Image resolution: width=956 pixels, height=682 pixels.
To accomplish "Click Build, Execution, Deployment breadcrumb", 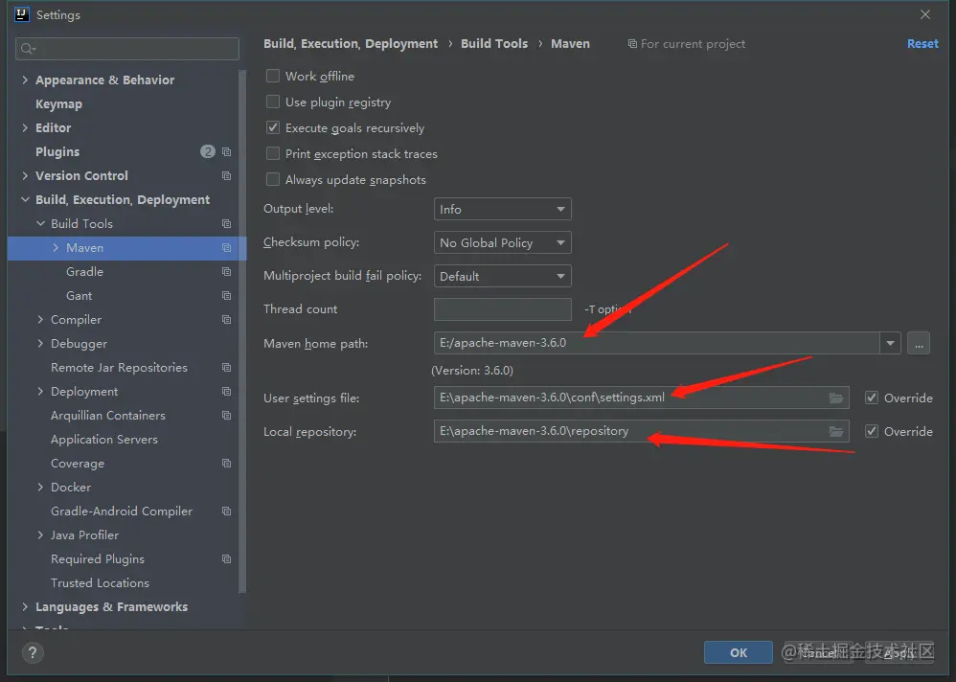I will click(x=351, y=44).
